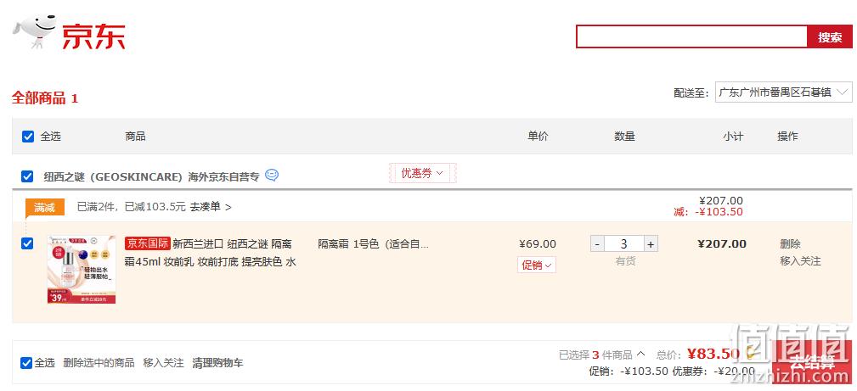Image resolution: width=857 pixels, height=391 pixels.
Task: Open the store customer service chat icon
Action: (x=272, y=176)
